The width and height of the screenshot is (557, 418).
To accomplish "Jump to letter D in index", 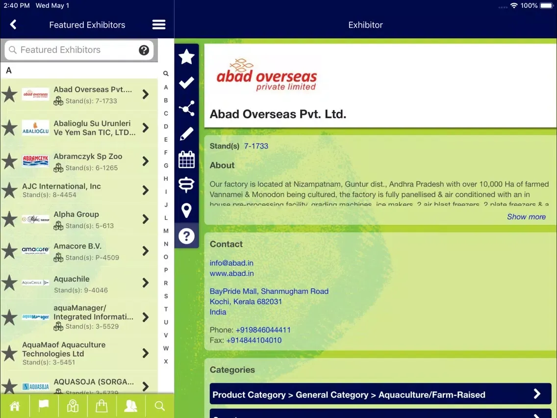I will (x=166, y=127).
